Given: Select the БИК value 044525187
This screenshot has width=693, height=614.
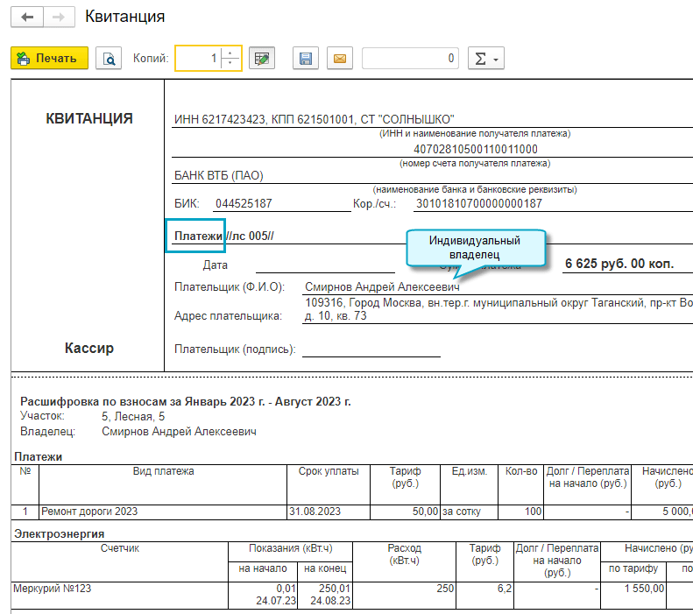Looking at the screenshot, I should click(x=244, y=203).
